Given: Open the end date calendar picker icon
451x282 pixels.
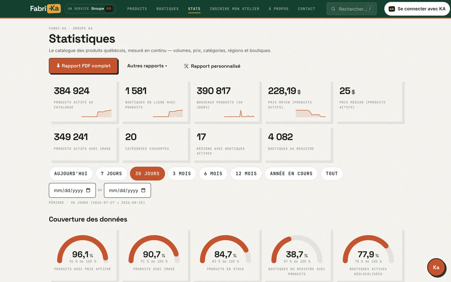Looking at the screenshot, I should click(143, 190).
